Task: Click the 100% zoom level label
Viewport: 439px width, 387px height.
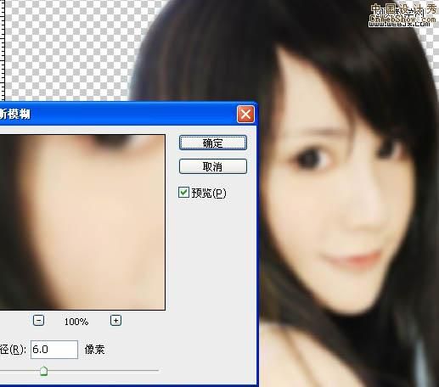Action: 76,322
